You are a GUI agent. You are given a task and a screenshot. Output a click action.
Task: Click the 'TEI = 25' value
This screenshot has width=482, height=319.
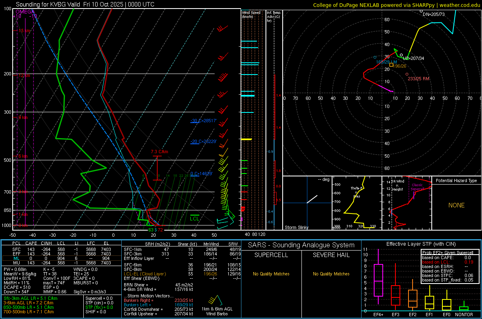(x=81, y=274)
